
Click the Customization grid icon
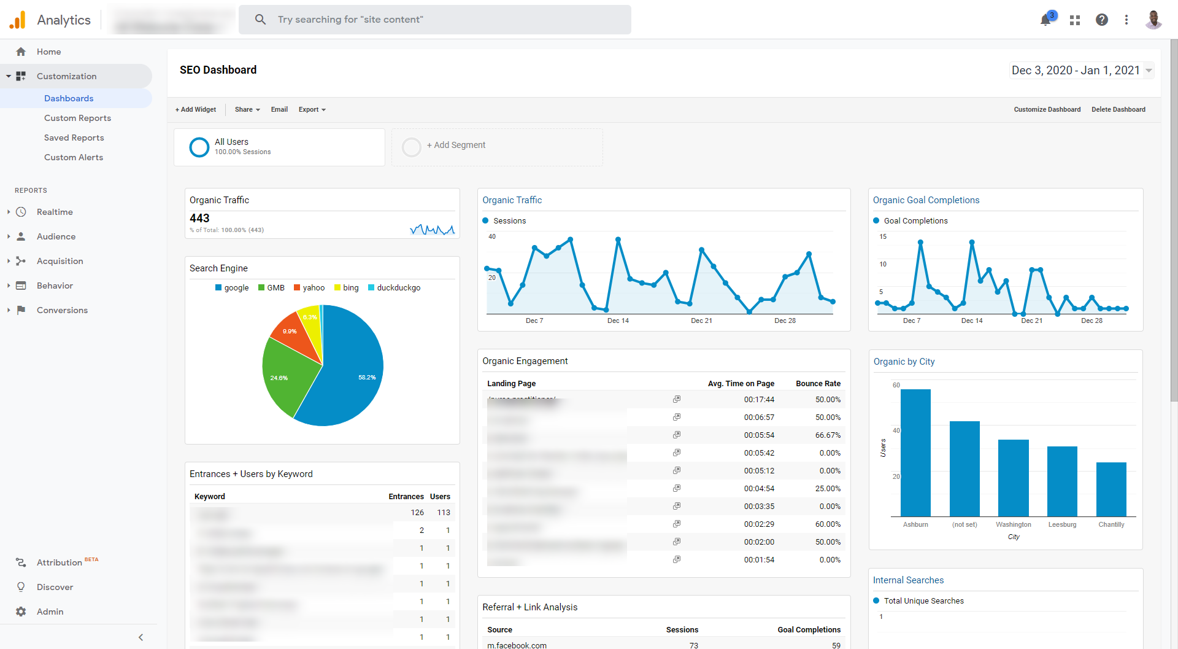point(21,76)
